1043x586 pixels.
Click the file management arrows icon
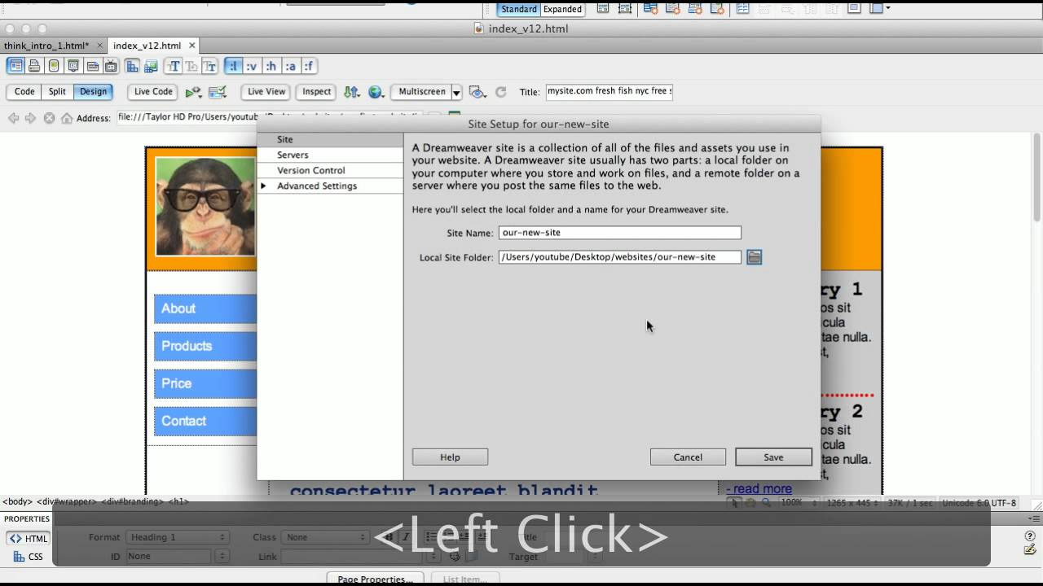click(351, 92)
